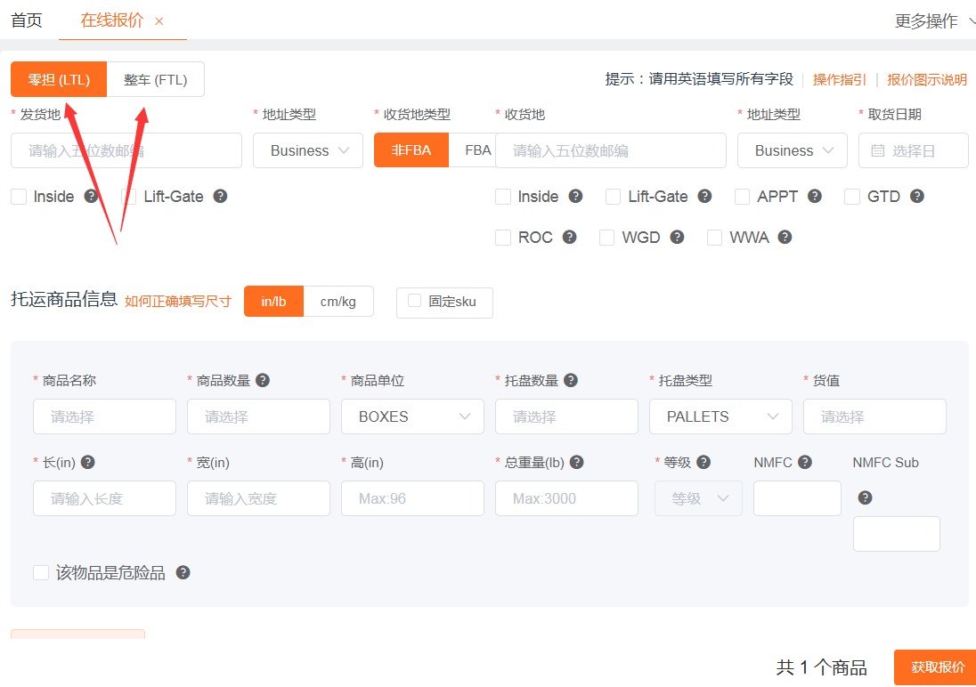Enable the 该物品是危险品 checkbox
The image size is (976, 687).
pyautogui.click(x=41, y=573)
